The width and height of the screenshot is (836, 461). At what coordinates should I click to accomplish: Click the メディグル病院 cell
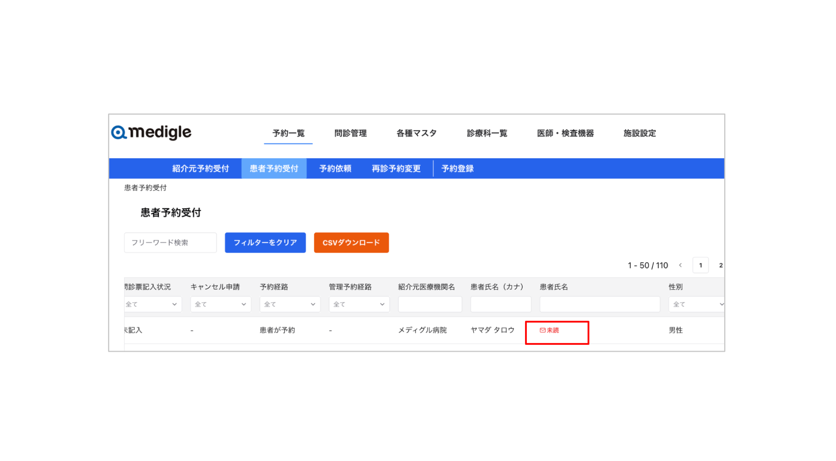click(x=422, y=330)
